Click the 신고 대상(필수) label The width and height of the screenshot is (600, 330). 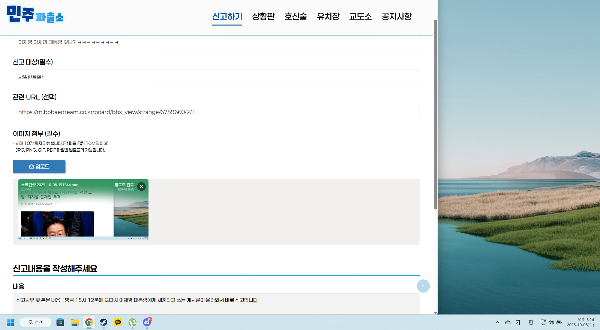tap(33, 62)
